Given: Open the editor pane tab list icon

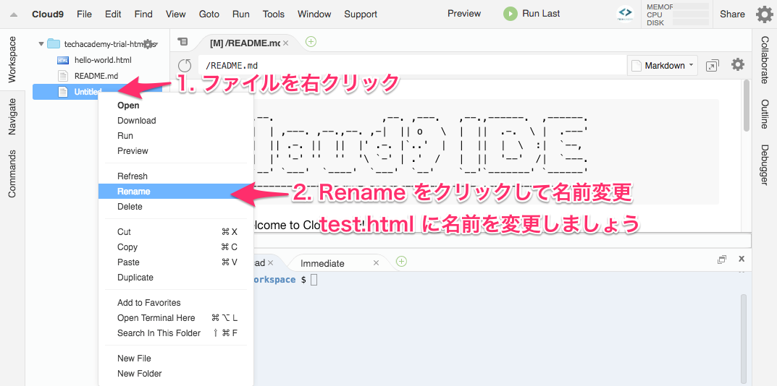Looking at the screenshot, I should [x=182, y=43].
